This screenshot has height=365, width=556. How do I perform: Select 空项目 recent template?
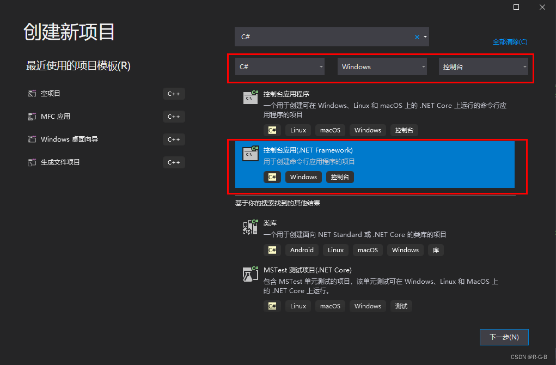click(106, 94)
